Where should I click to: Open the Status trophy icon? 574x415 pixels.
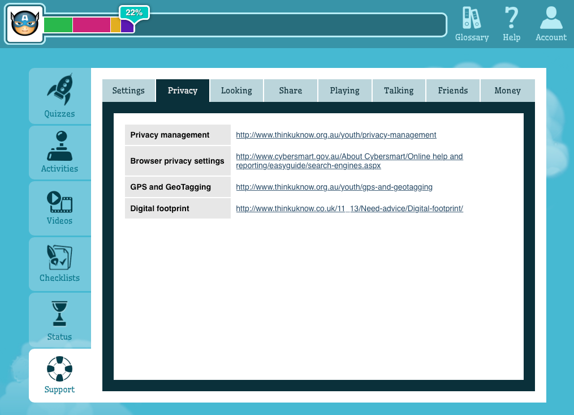(59, 313)
